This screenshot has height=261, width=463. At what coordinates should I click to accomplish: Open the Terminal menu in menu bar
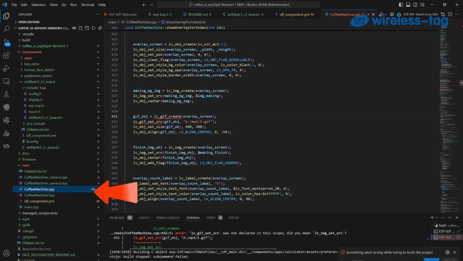[87, 5]
